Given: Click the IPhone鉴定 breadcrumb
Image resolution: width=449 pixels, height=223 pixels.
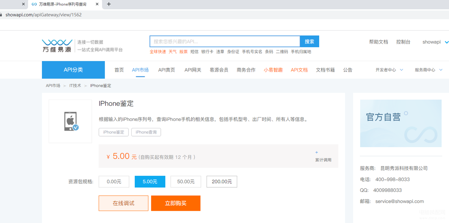Looking at the screenshot, I should 101,86.
